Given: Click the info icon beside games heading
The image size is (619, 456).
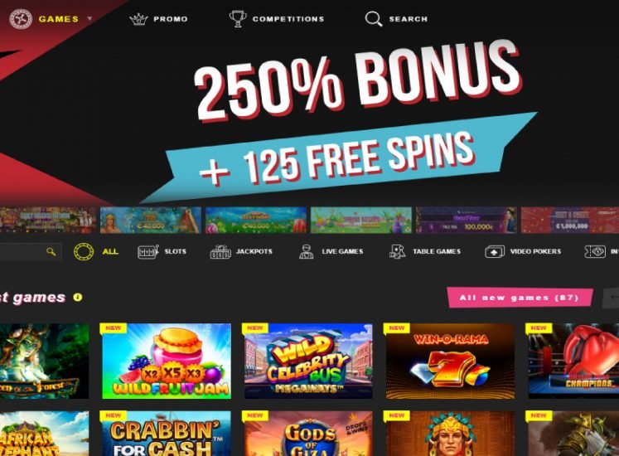Looking at the screenshot, I should click(78, 297).
